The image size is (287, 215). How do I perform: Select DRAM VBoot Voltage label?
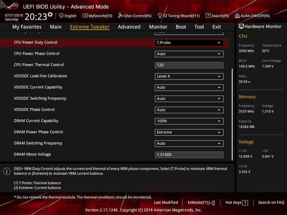(32, 154)
